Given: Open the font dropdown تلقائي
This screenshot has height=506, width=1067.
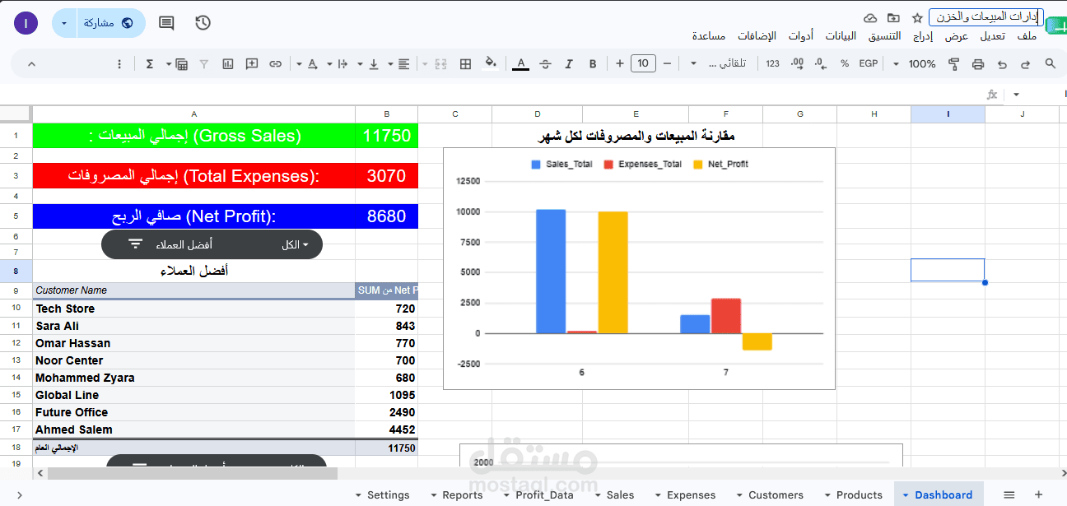Looking at the screenshot, I should [718, 63].
